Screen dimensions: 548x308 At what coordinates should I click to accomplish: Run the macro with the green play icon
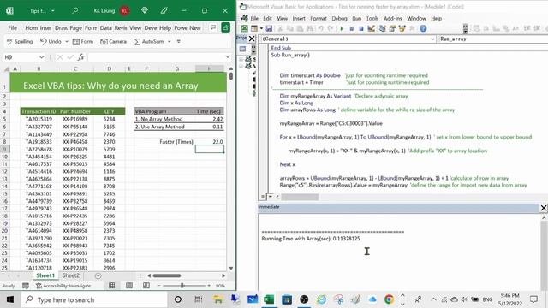(x=342, y=28)
